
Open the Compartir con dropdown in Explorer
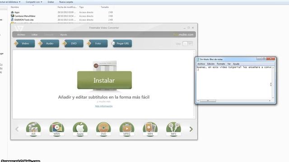coord(34,2)
